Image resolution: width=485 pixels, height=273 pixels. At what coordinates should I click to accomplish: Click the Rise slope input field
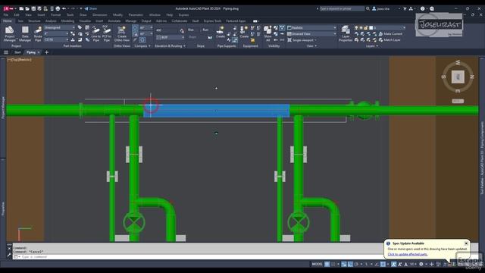[x=194, y=30]
